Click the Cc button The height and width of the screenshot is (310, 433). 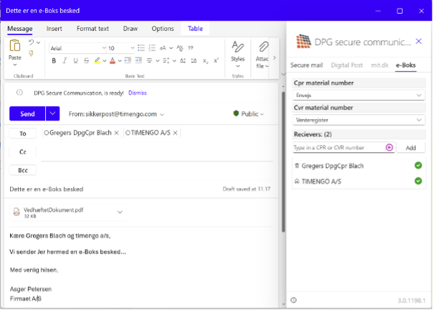(x=23, y=152)
